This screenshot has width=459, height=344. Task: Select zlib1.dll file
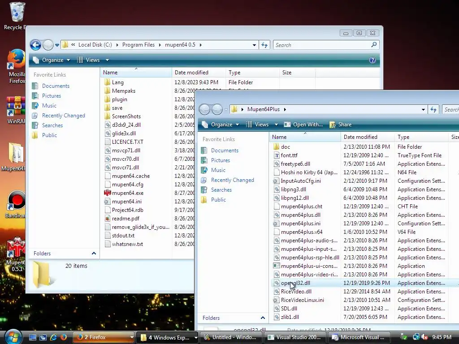pyautogui.click(x=290, y=317)
